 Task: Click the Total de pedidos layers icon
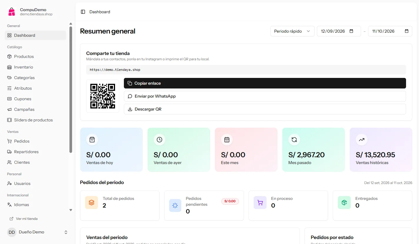coord(92,203)
